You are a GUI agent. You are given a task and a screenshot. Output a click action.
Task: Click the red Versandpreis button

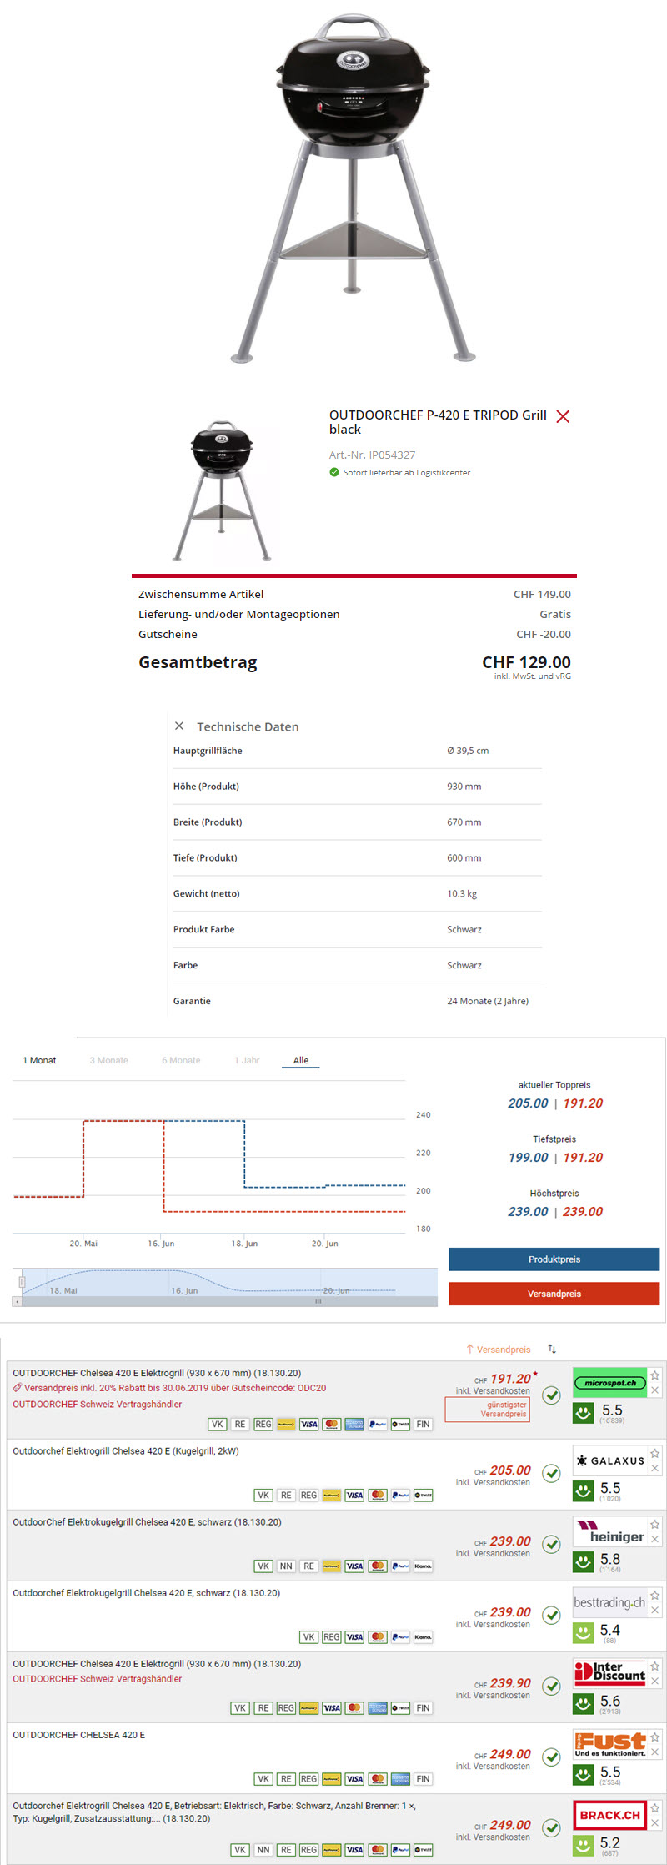coord(554,1294)
